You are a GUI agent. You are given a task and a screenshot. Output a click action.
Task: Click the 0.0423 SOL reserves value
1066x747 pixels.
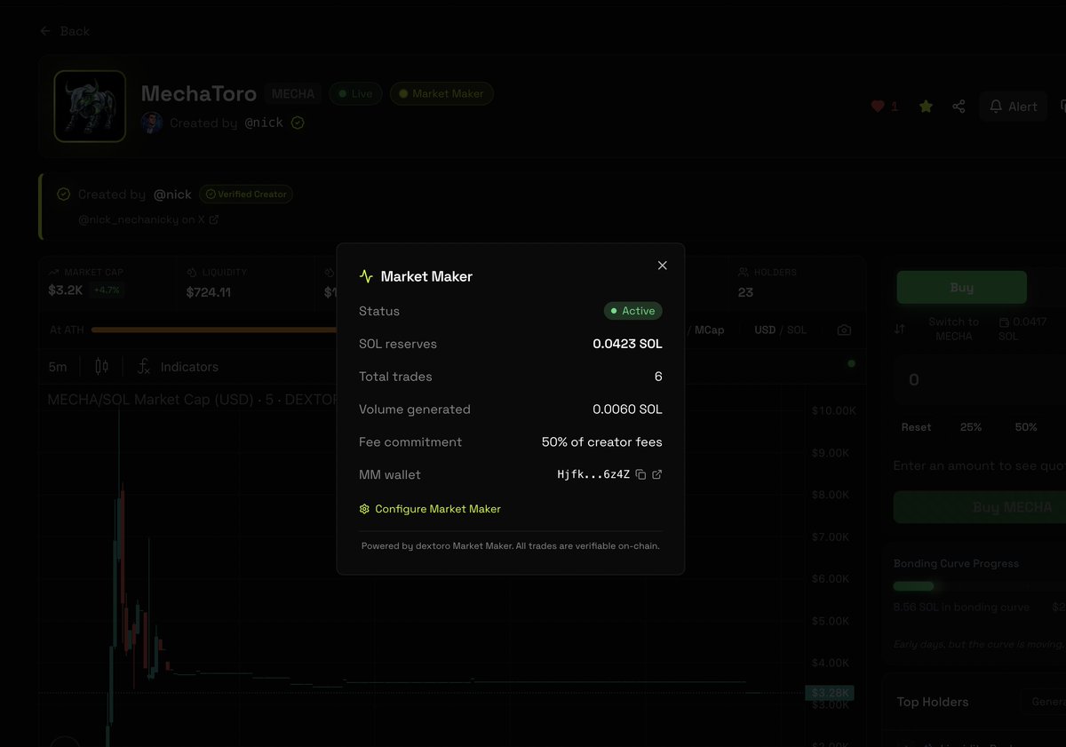pos(627,344)
